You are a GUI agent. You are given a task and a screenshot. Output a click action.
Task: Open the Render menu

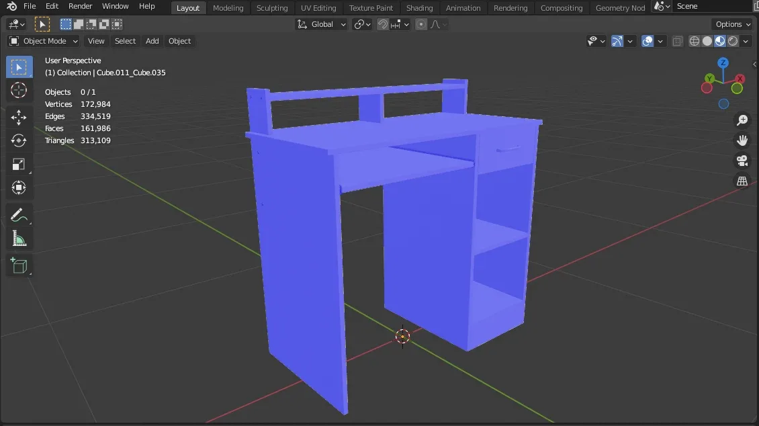click(80, 6)
